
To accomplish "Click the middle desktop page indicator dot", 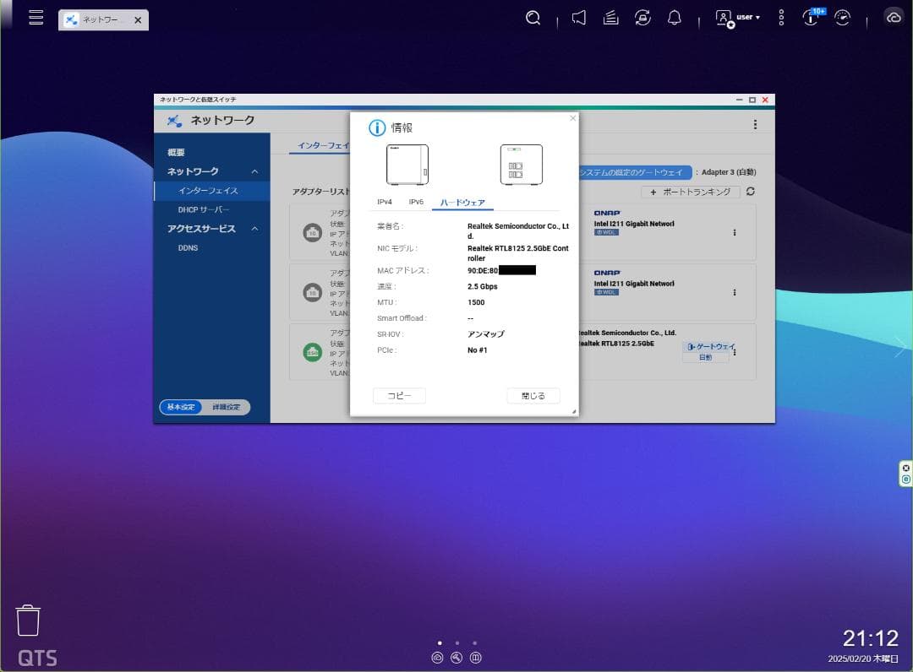I will click(x=457, y=642).
